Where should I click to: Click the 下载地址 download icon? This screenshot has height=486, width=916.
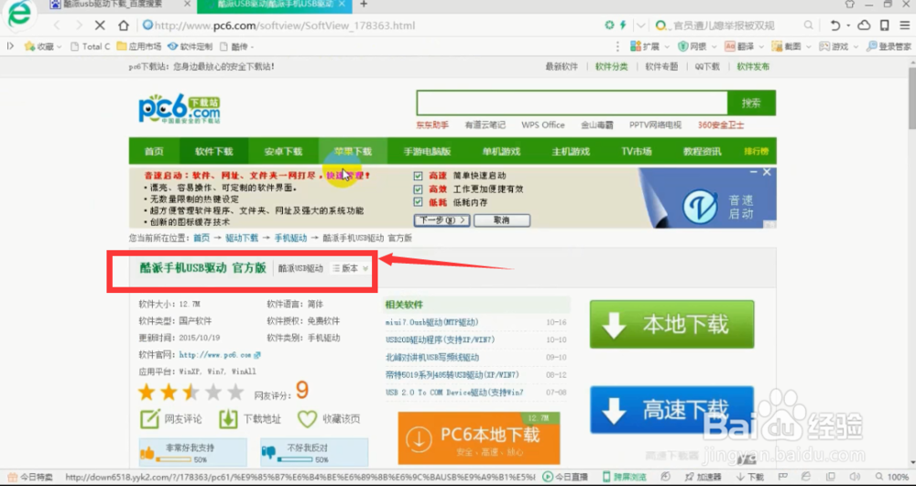pyautogui.click(x=228, y=419)
